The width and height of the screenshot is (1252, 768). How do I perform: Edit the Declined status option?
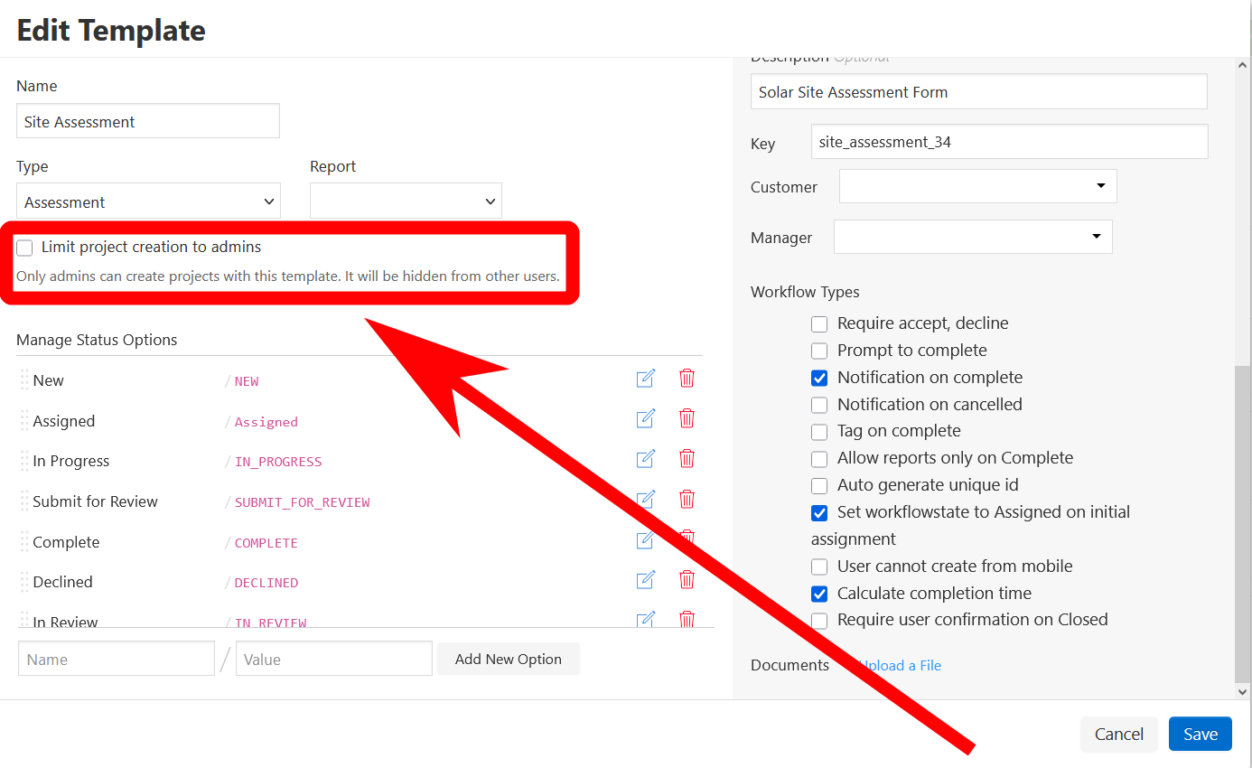[x=645, y=579]
